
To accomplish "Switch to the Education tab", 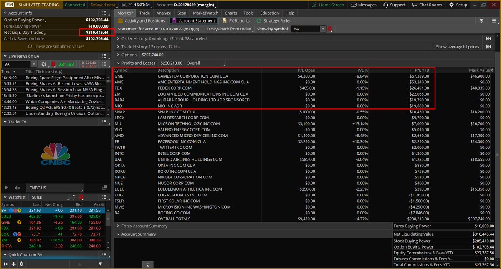I will [x=269, y=13].
